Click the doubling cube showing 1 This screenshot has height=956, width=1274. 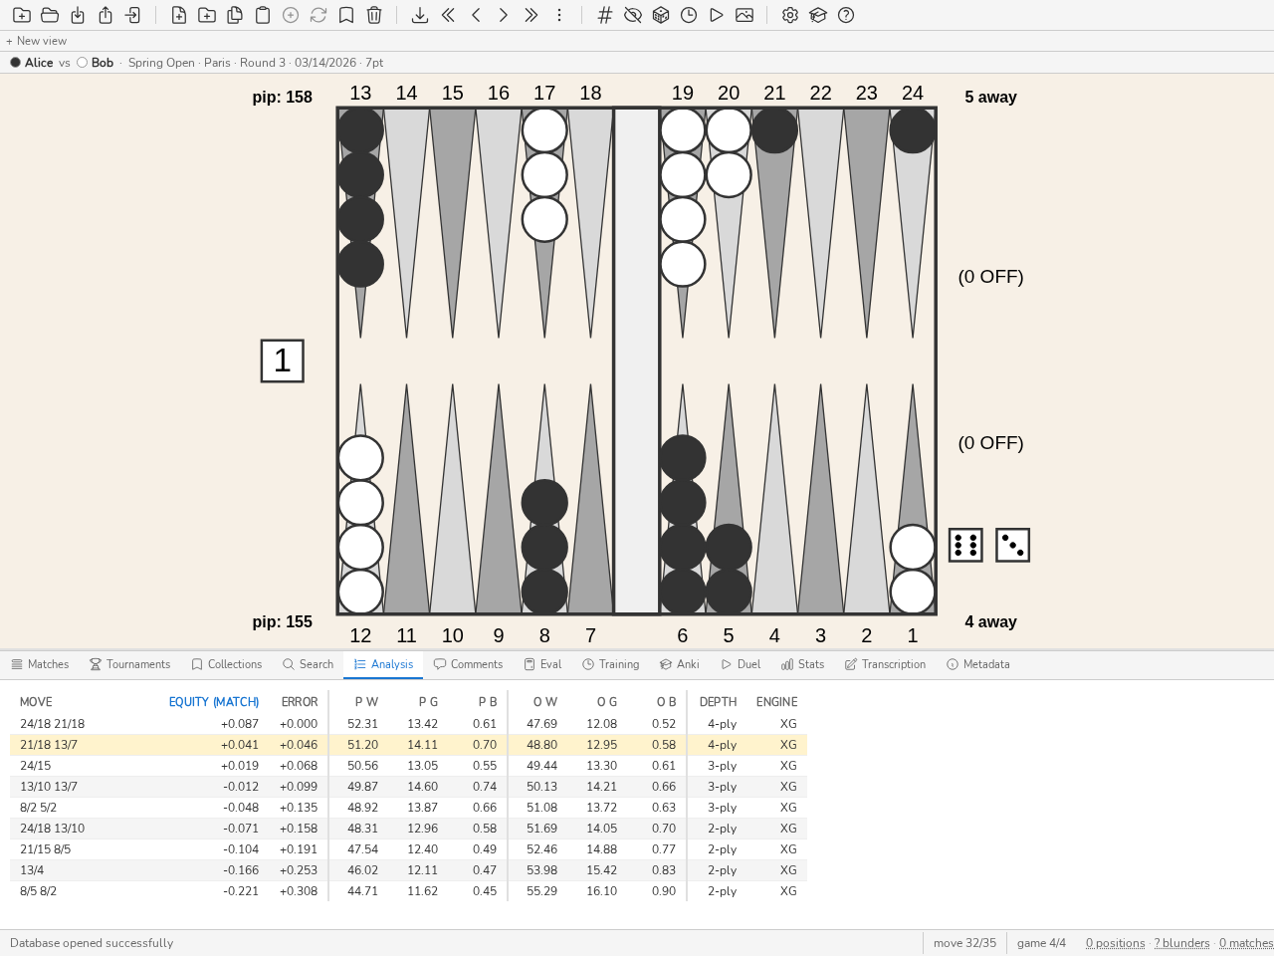click(x=283, y=360)
